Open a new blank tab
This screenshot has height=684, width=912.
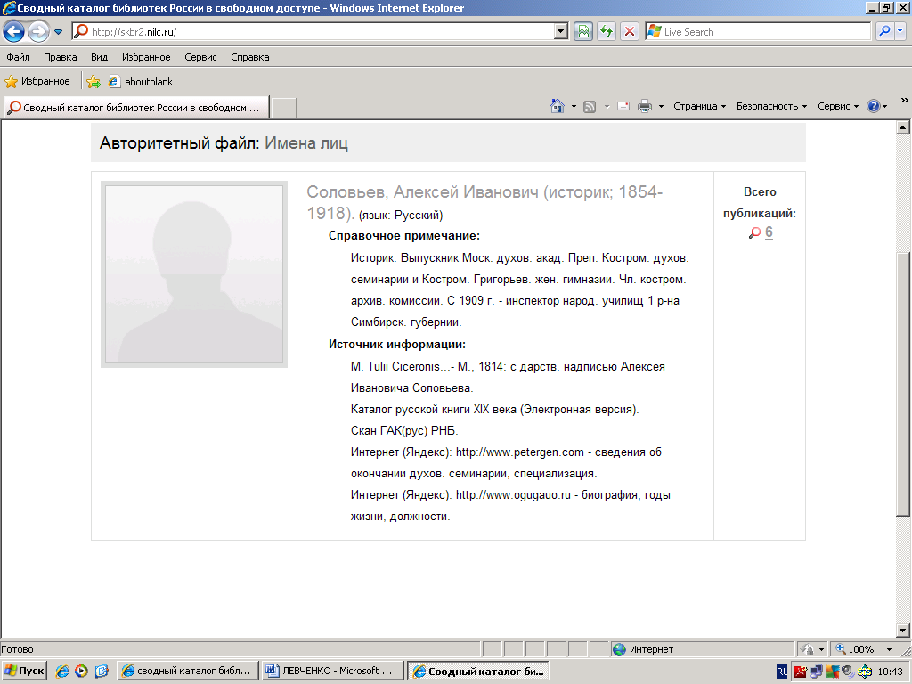pos(284,108)
